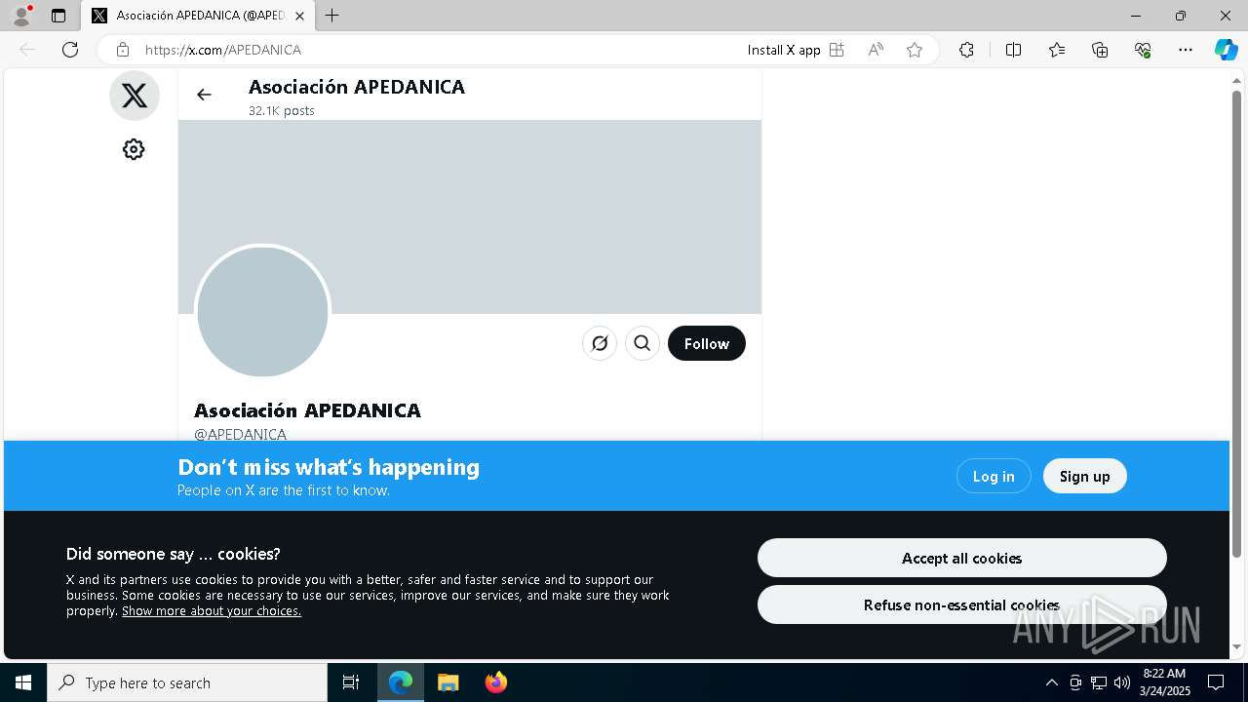Select the Asociación APEDANICA browser tab
This screenshot has height=702, width=1248.
(198, 16)
